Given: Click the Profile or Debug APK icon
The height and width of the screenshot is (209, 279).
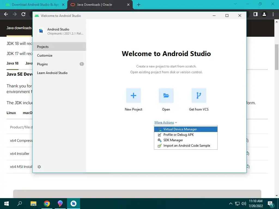Looking at the screenshot, I should coord(160,135).
